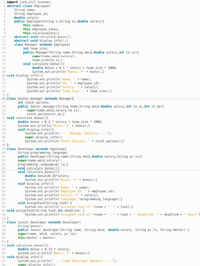Click the highlighted 'class Senior_manager extends Manager' line
Image resolution: width=200 pixels, height=266 pixels.
[40, 98]
